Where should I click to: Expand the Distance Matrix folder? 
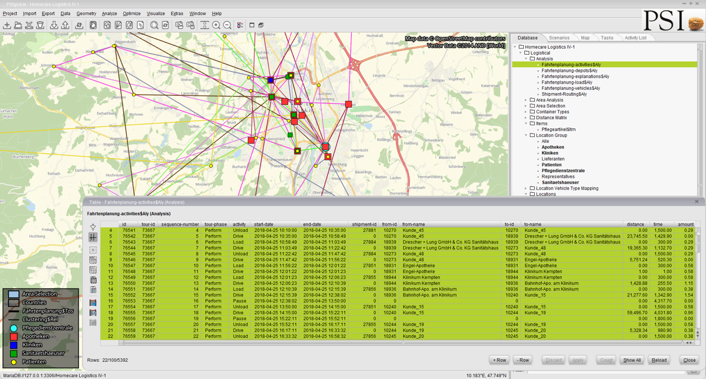[x=526, y=118]
